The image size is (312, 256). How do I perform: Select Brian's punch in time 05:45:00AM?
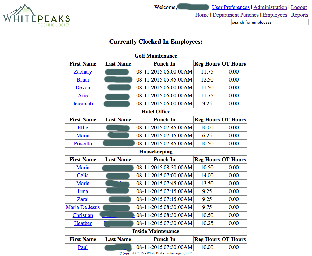click(164, 80)
